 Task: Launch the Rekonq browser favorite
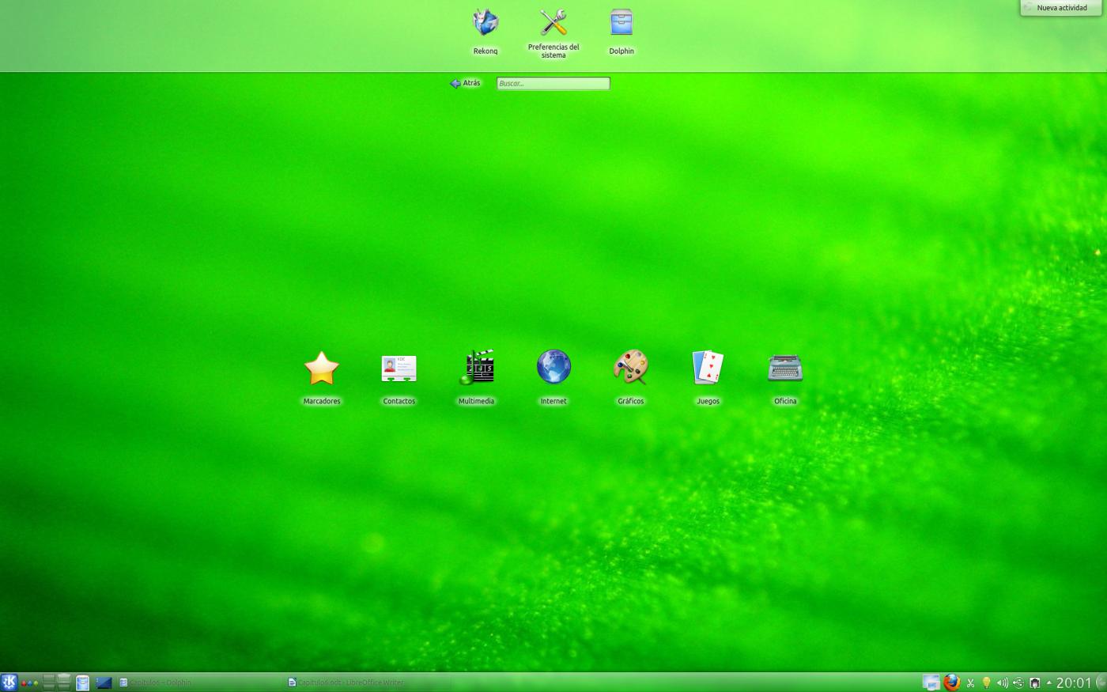(x=485, y=32)
